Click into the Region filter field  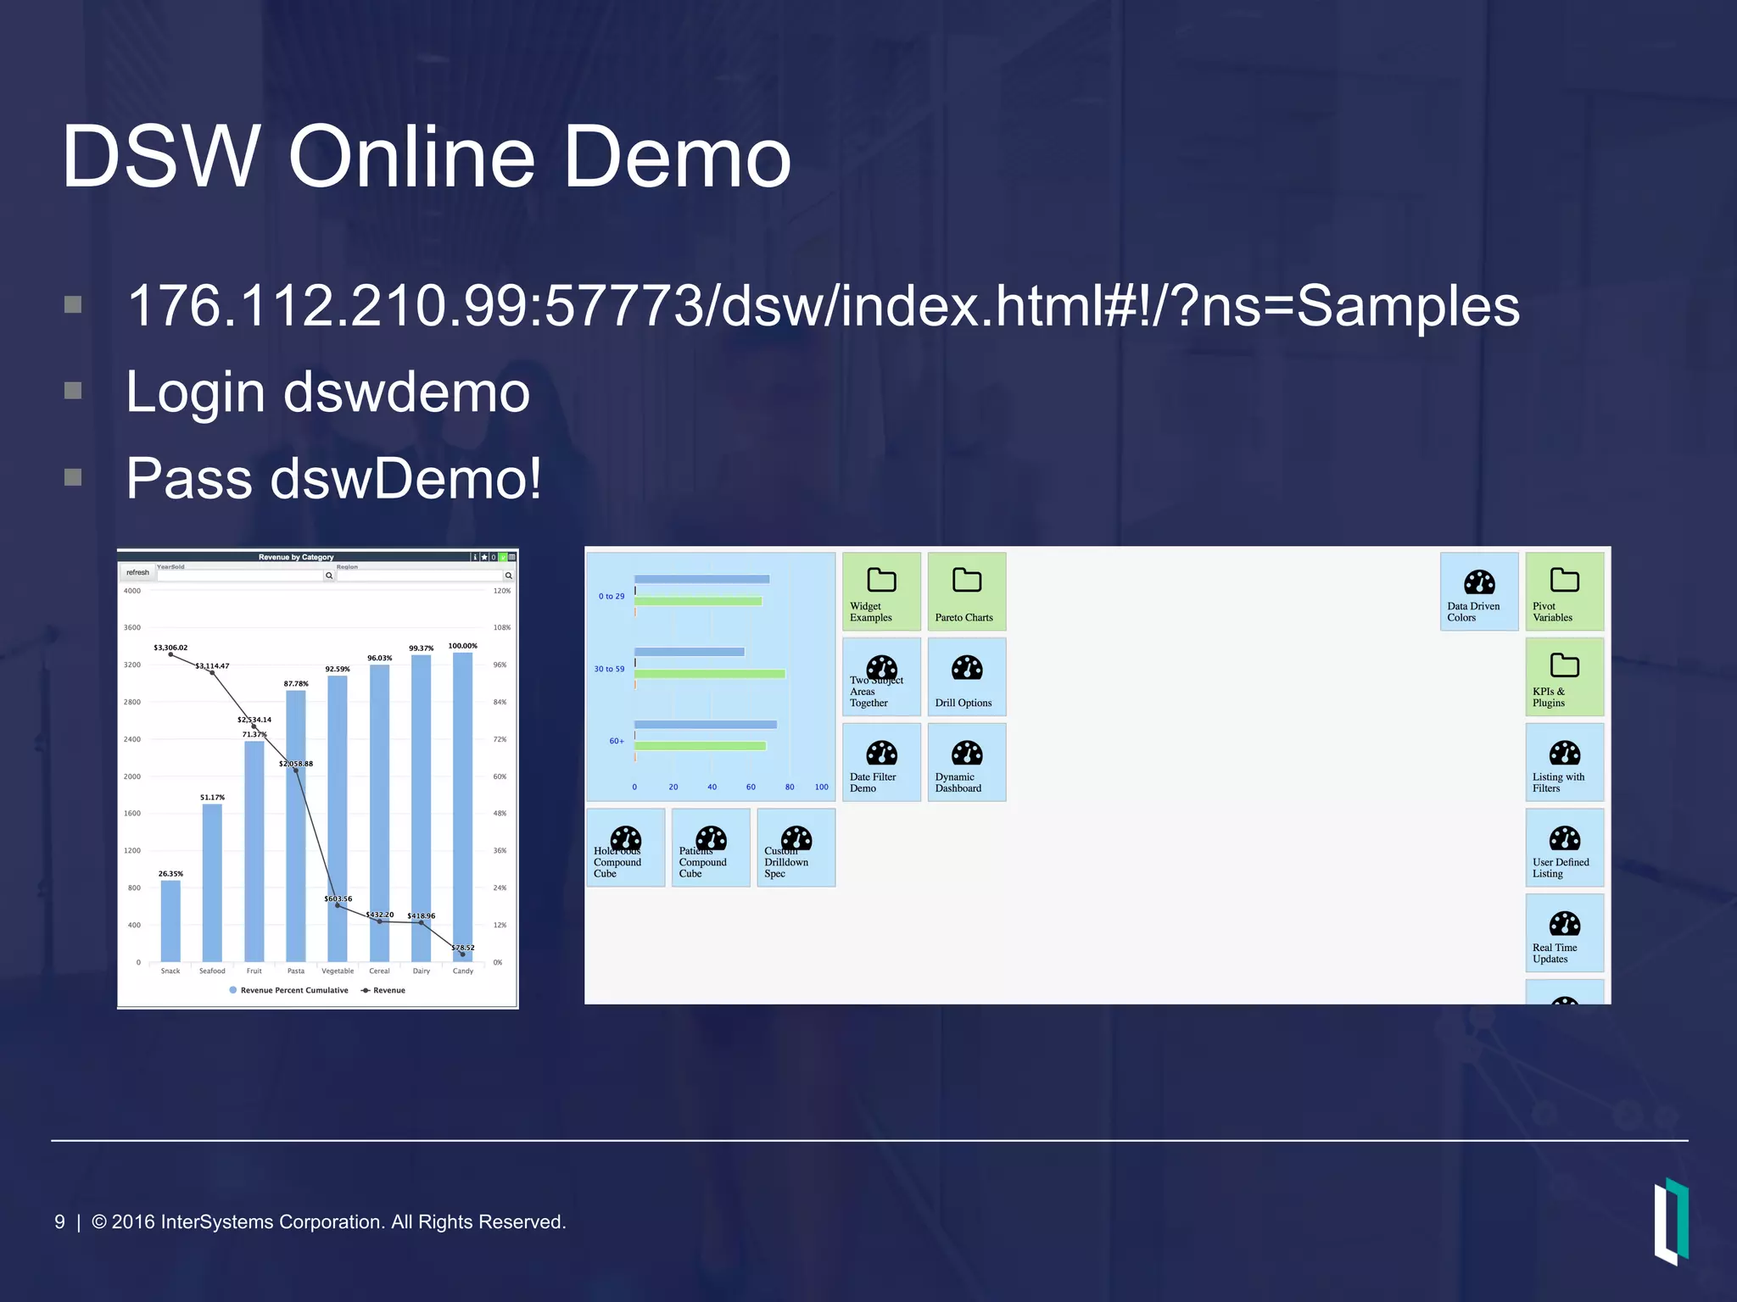[420, 576]
